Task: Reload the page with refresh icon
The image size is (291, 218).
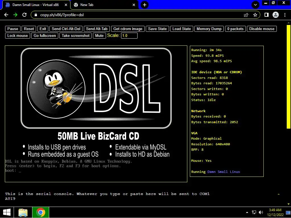Action: (x=24, y=15)
